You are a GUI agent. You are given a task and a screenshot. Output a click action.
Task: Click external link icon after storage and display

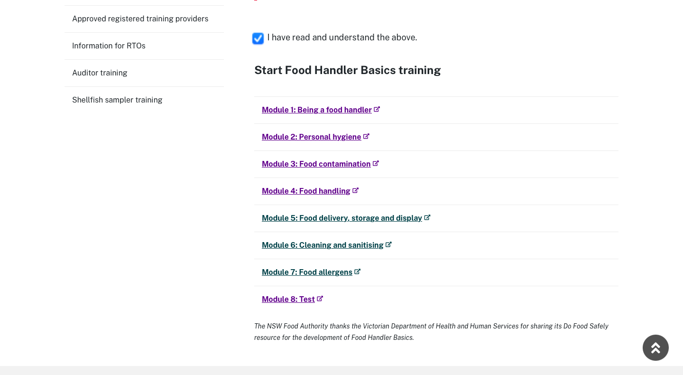pos(427,217)
